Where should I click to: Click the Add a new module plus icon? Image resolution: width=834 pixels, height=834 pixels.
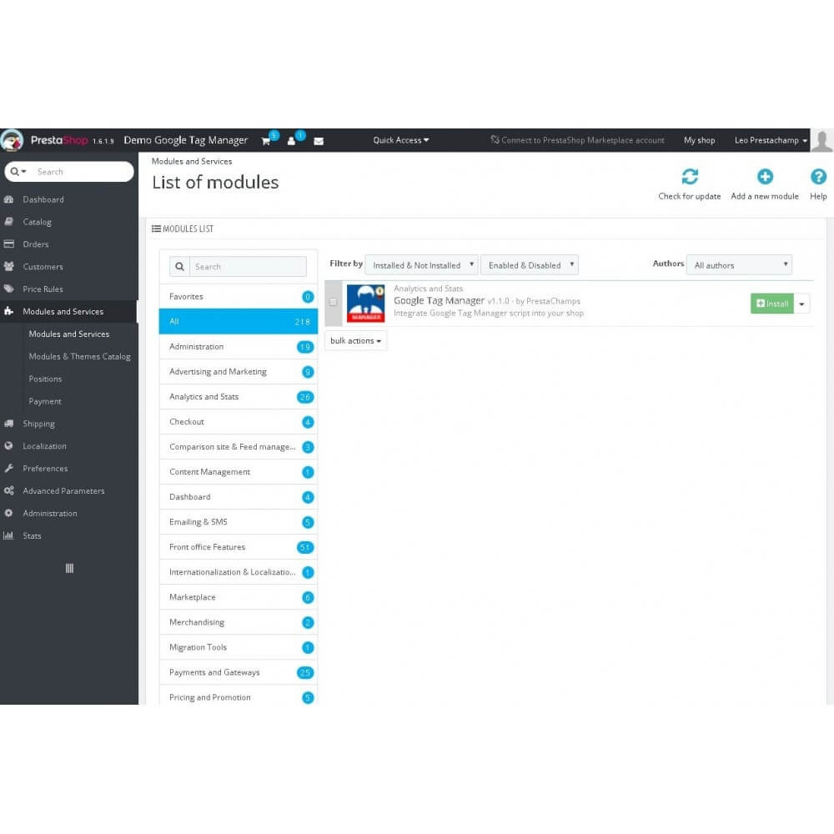[x=764, y=177]
